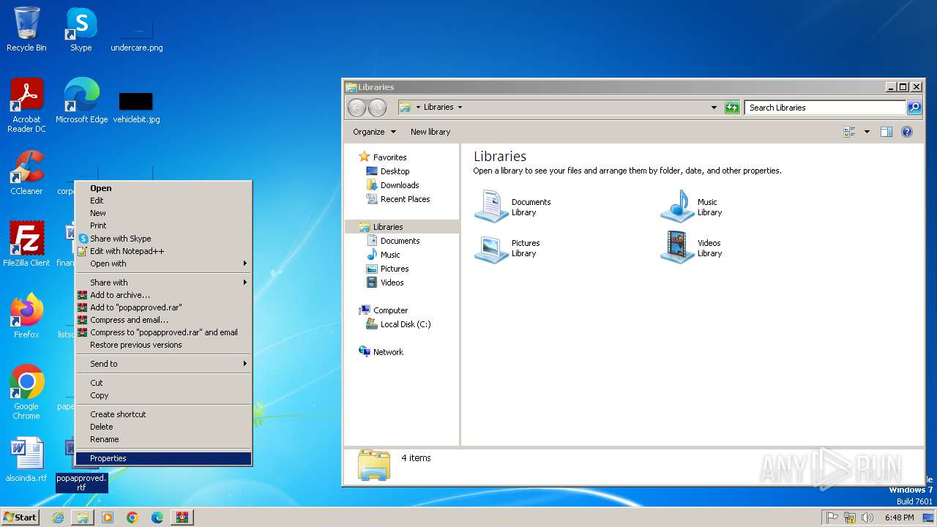Select Create shortcut menu entry

pos(164,414)
